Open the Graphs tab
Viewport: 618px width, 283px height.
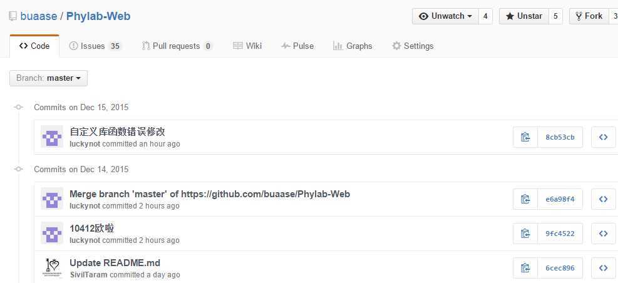[x=353, y=46]
